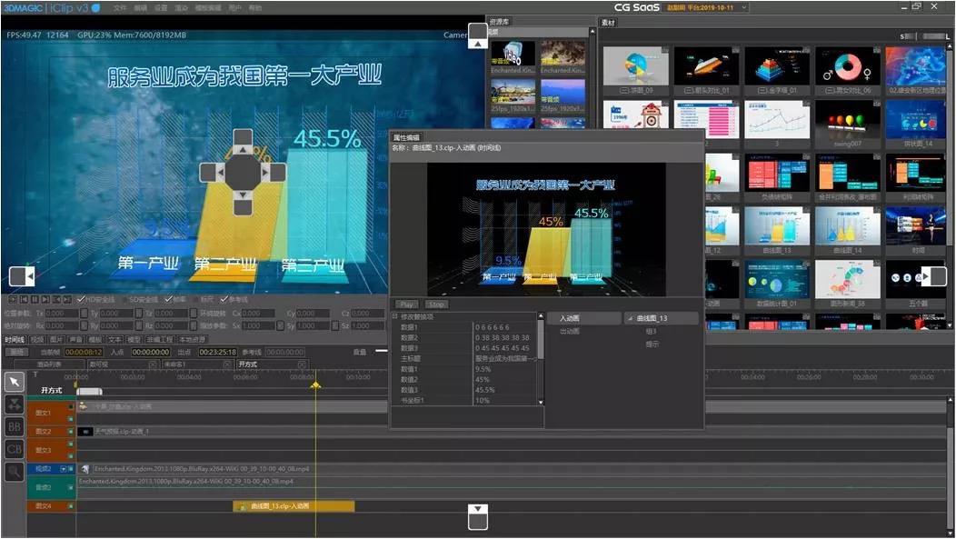956x539 pixels.
Task: Select the BB tool in timeline toolbox
Action: (14, 427)
